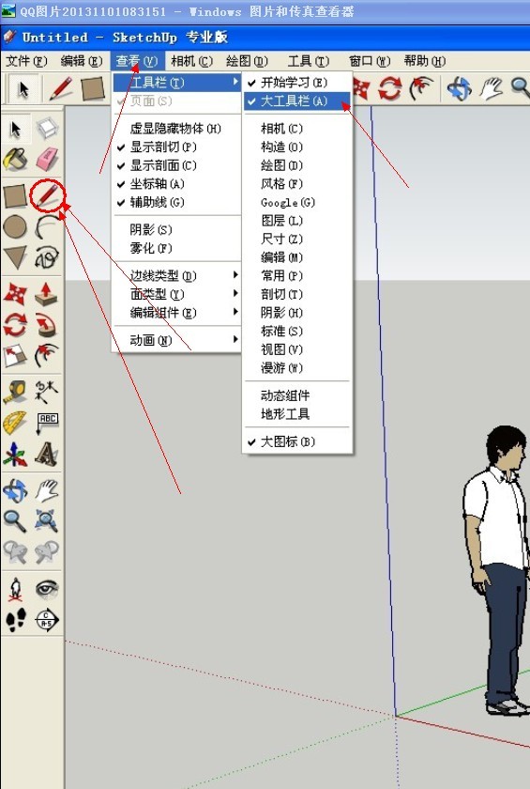The height and width of the screenshot is (789, 530).
Task: Expand the 面类型(Y) submenu
Action: pos(177,294)
